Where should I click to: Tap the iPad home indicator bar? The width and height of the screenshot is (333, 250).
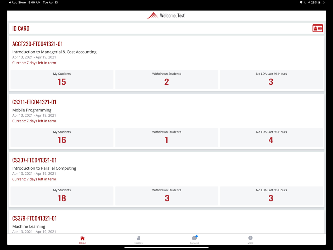pos(166,247)
